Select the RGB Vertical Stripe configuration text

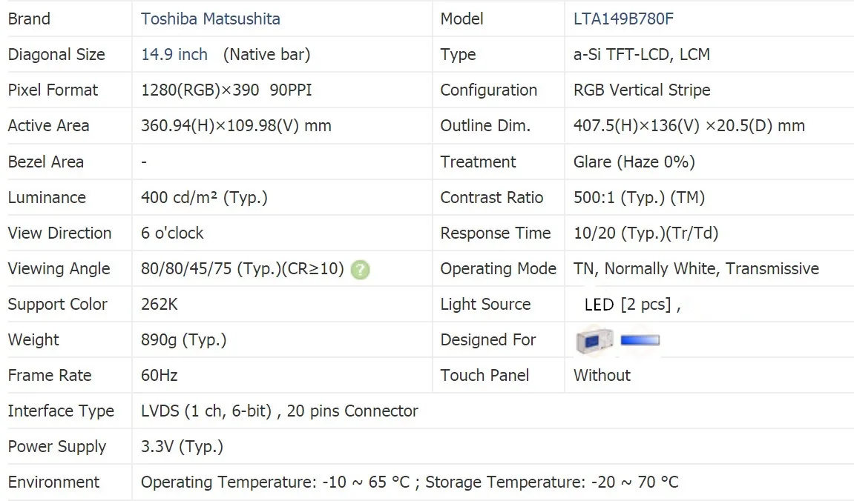[x=641, y=90]
